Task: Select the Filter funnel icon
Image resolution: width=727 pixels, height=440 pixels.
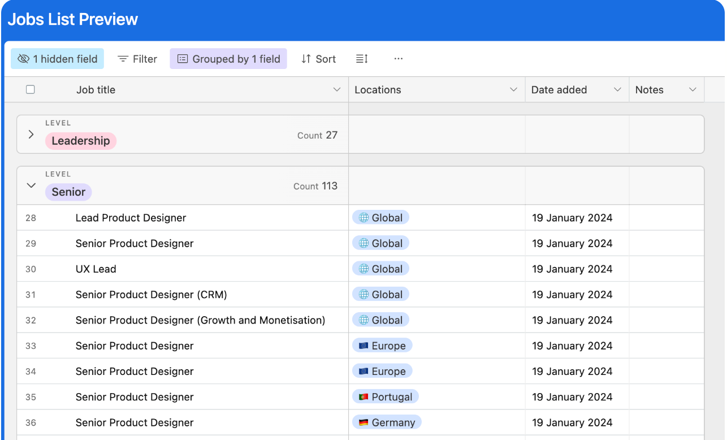Action: (x=123, y=59)
